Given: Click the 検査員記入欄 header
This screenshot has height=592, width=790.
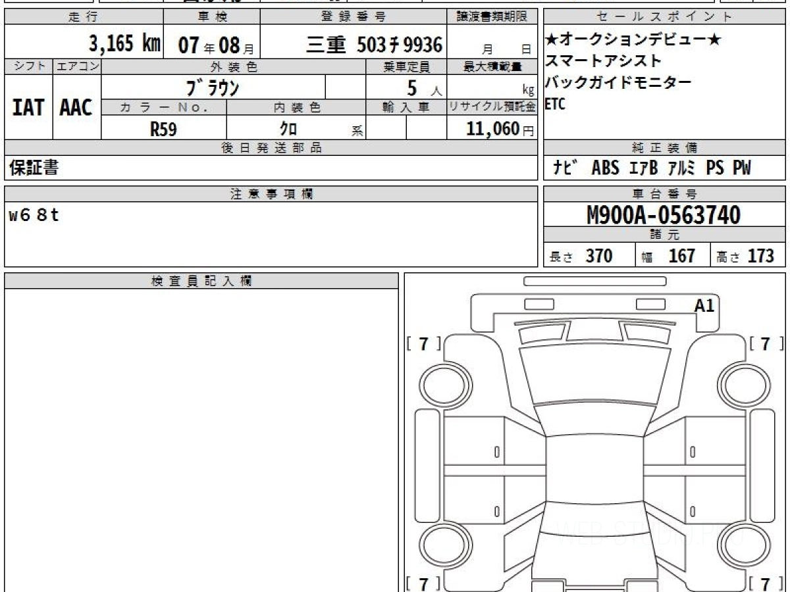Looking at the screenshot, I should 201,281.
